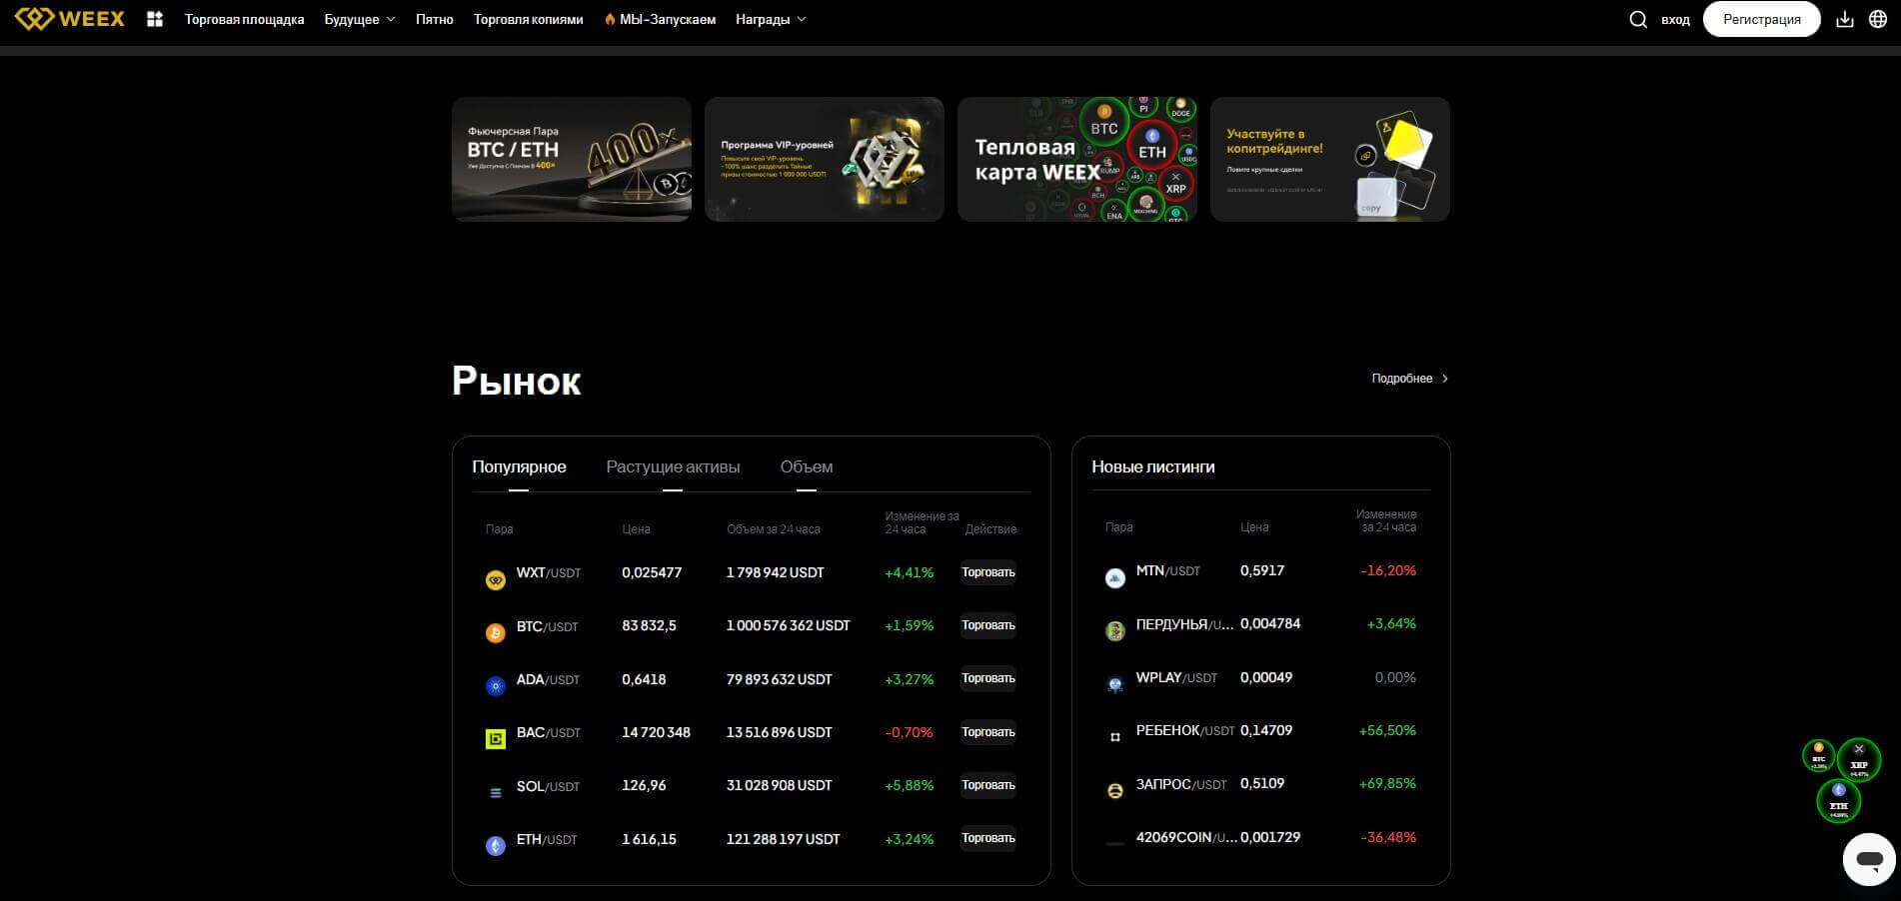Open the Торговля копиями menu item
The width and height of the screenshot is (1901, 901).
pyautogui.click(x=528, y=19)
